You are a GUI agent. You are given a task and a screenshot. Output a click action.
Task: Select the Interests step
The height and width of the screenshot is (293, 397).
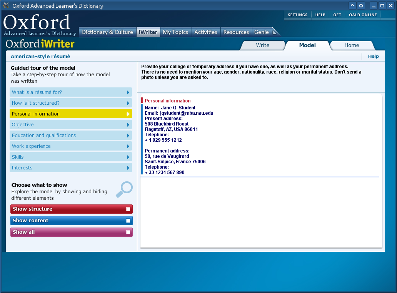coord(71,168)
